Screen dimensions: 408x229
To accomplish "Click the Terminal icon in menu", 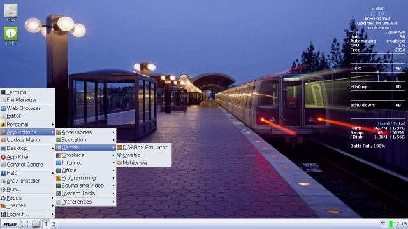I will point(3,92).
